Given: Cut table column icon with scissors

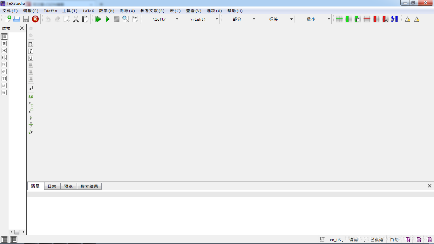Looking at the screenshot, I should 385,19.
